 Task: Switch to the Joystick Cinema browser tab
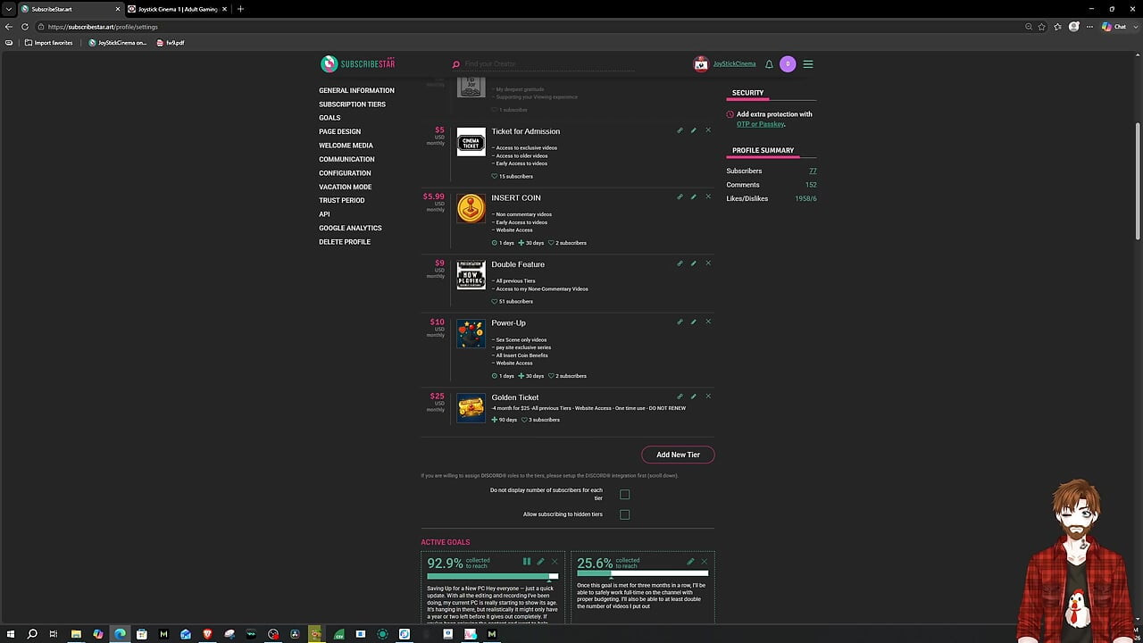pyautogui.click(x=179, y=9)
